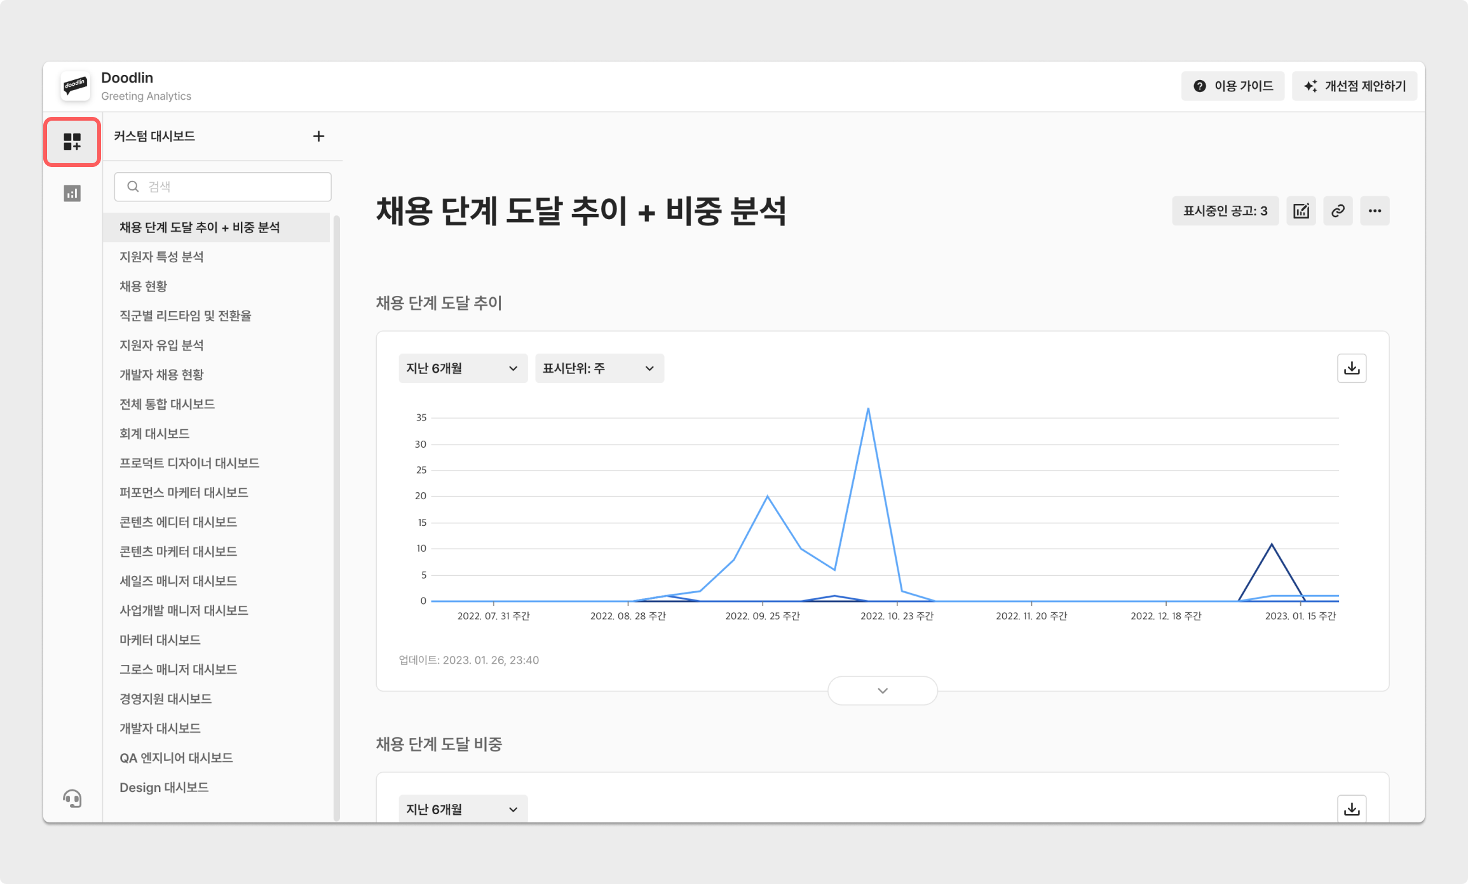
Task: Copy dashboard link with chain icon
Action: tap(1338, 211)
